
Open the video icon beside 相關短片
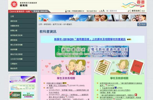[x=136, y=95]
